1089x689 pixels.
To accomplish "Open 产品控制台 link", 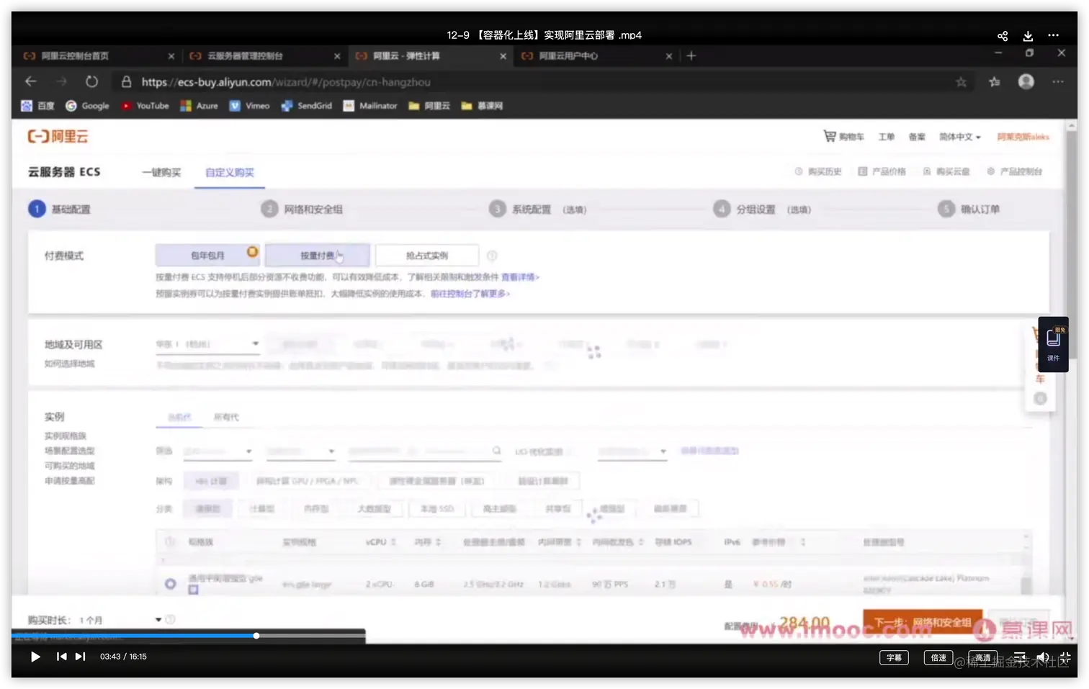I will (1015, 171).
